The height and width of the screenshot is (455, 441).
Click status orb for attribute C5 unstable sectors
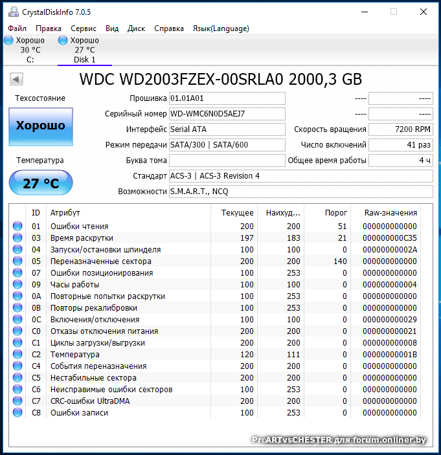17,378
